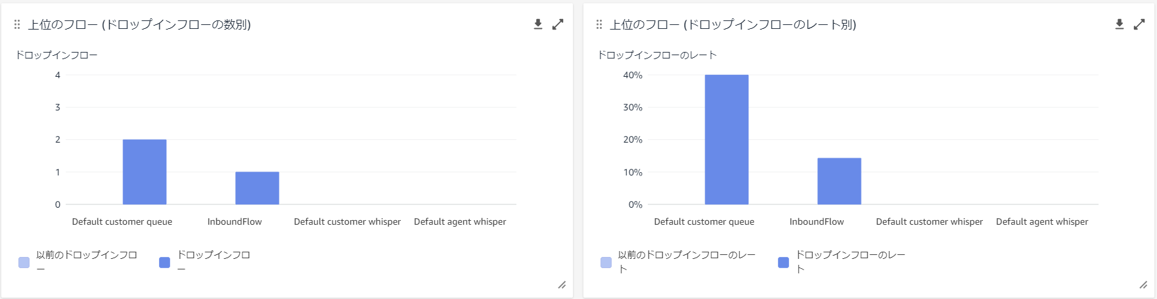Expand the drop-in flow rate widget fullscreen
Image resolution: width=1157 pixels, height=299 pixels.
(1139, 24)
